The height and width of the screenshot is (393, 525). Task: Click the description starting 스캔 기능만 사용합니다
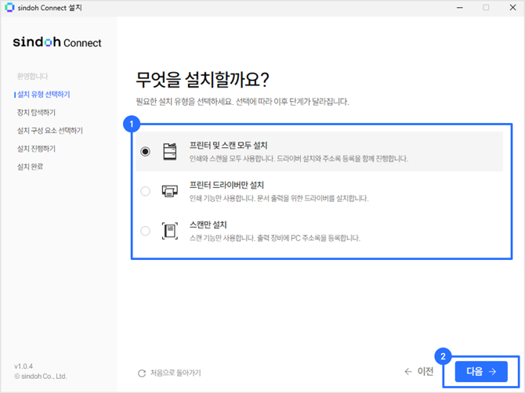click(x=275, y=238)
